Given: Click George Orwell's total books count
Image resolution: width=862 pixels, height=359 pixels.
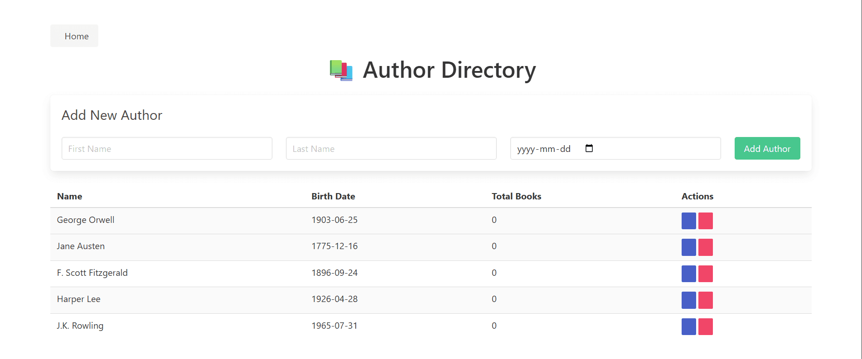Looking at the screenshot, I should point(494,220).
